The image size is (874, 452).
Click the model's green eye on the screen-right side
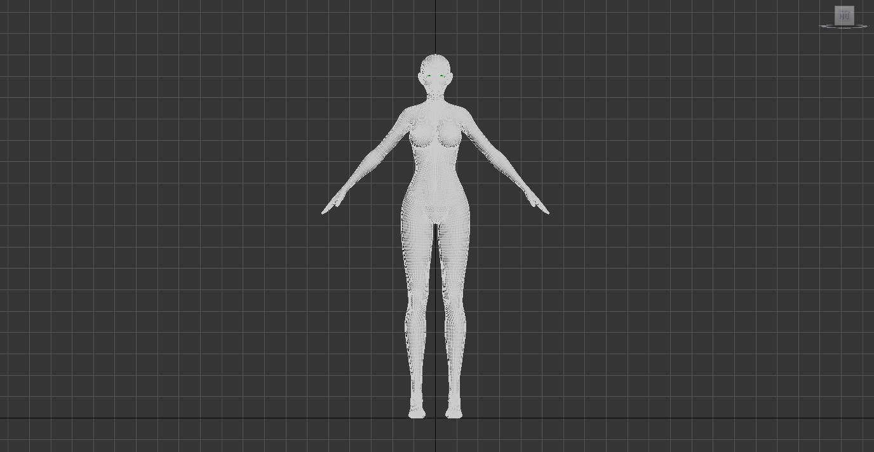pyautogui.click(x=442, y=77)
